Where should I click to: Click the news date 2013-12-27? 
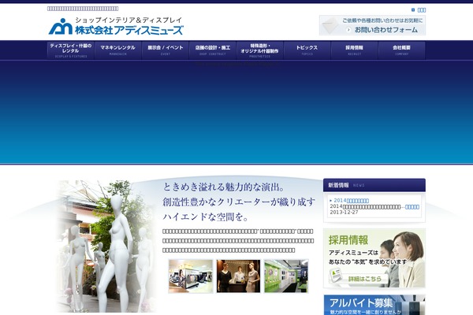[x=344, y=212]
